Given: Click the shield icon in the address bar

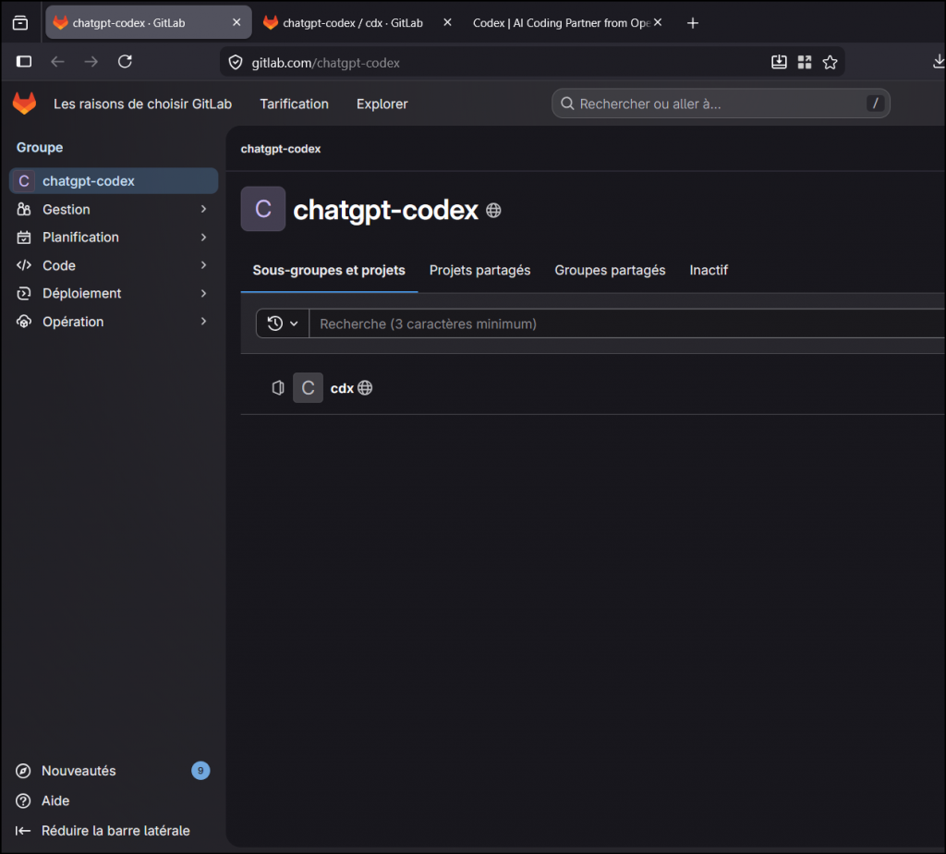Looking at the screenshot, I should 236,63.
